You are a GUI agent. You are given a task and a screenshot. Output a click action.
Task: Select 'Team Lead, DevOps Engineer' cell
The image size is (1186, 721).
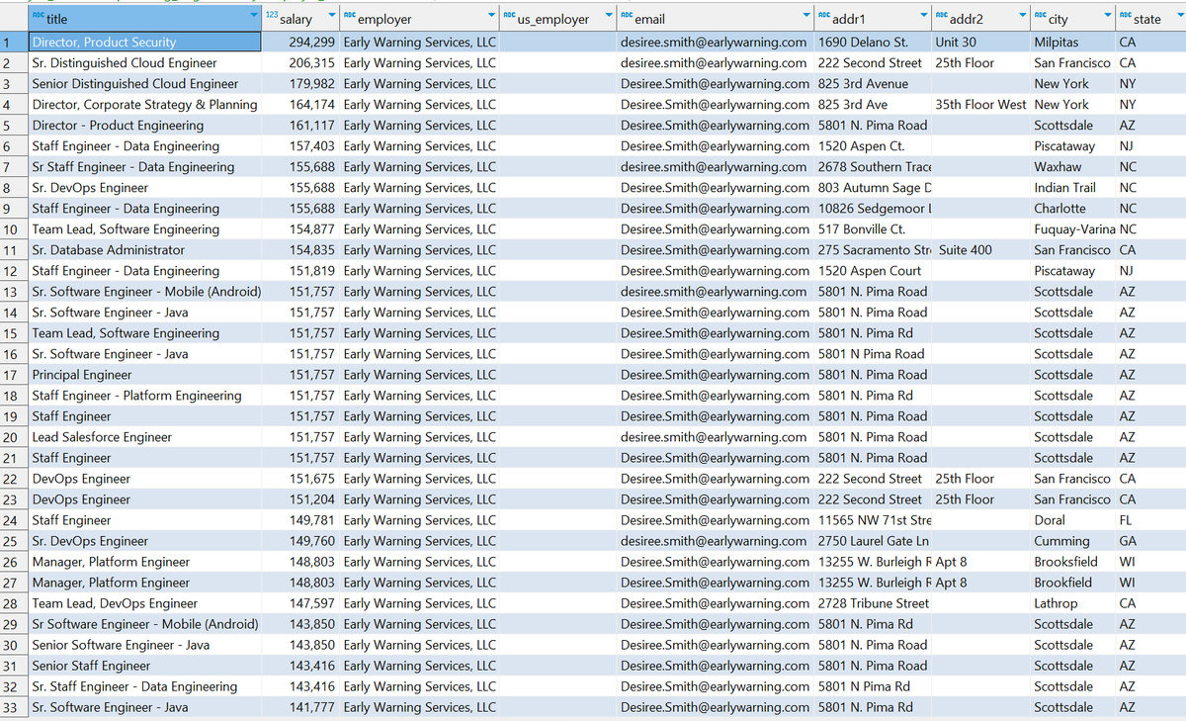tap(145, 603)
